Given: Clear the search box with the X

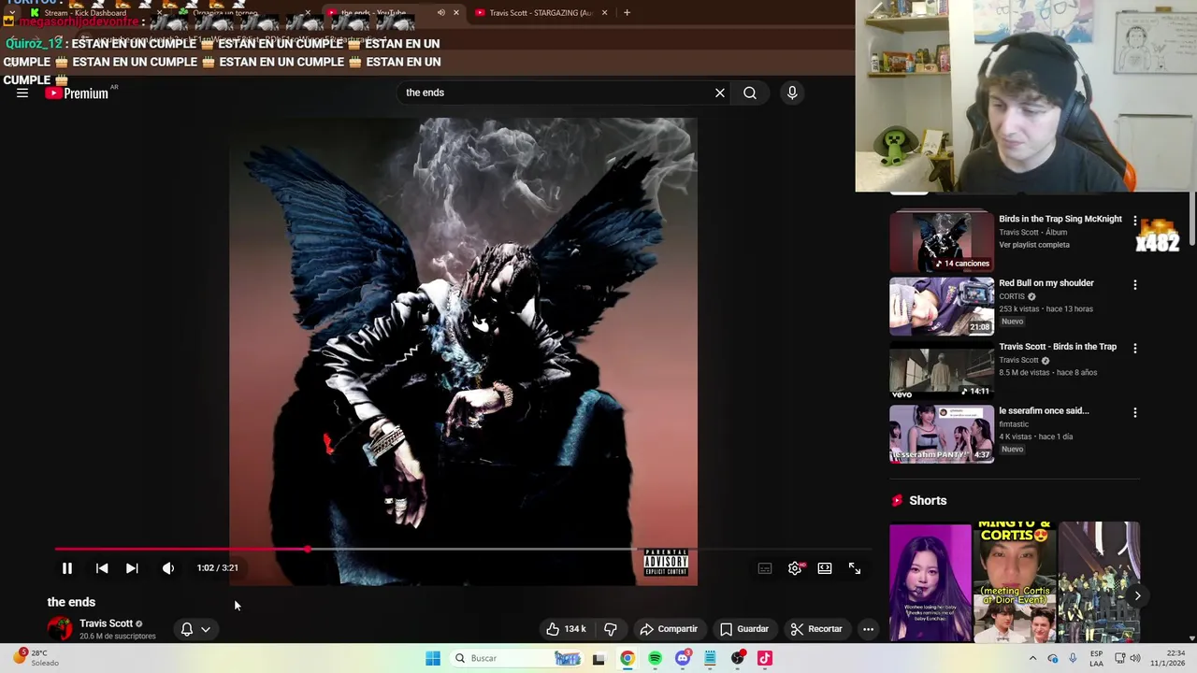Looking at the screenshot, I should 720,93.
